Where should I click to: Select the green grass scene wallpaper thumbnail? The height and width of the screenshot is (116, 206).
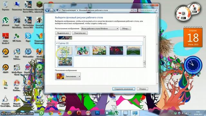134,51
